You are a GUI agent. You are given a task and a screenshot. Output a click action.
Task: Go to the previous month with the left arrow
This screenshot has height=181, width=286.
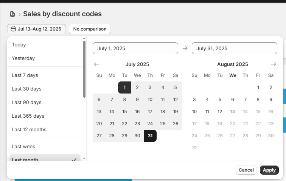pyautogui.click(x=96, y=64)
